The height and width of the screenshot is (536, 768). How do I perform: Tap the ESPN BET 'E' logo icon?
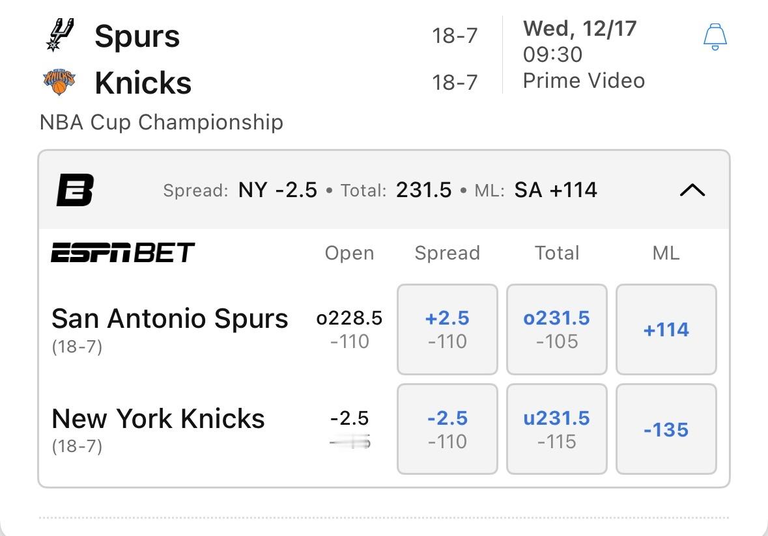[75, 190]
